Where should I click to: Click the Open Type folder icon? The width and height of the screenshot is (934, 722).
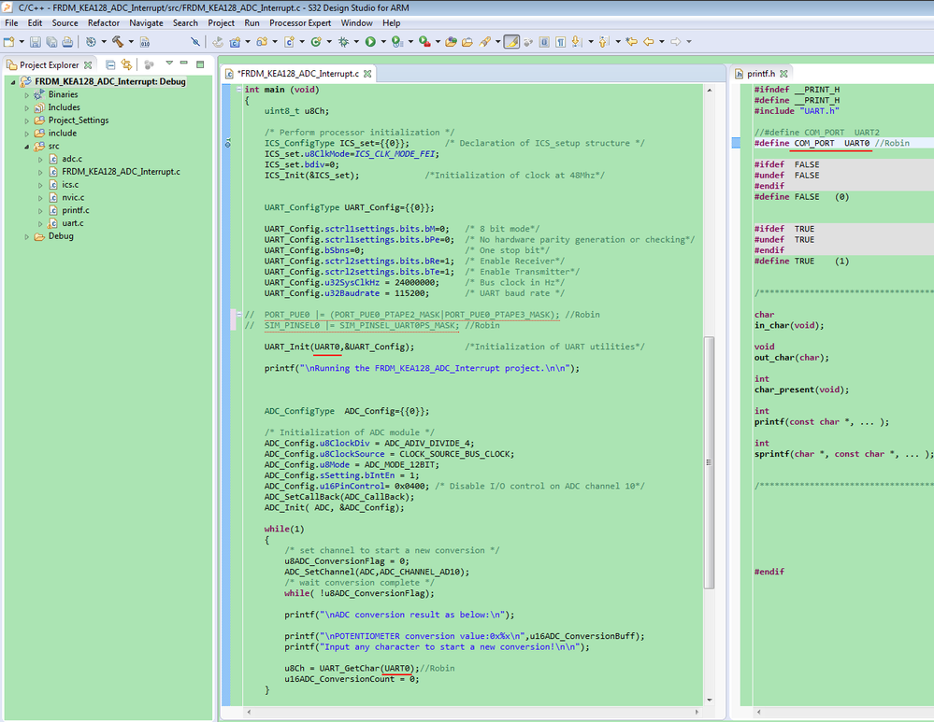click(452, 42)
